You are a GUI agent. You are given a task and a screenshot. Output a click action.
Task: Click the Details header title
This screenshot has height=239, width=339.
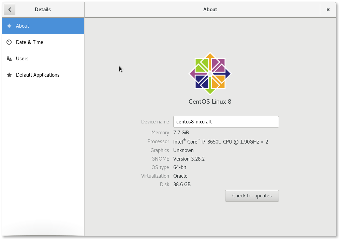click(43, 10)
